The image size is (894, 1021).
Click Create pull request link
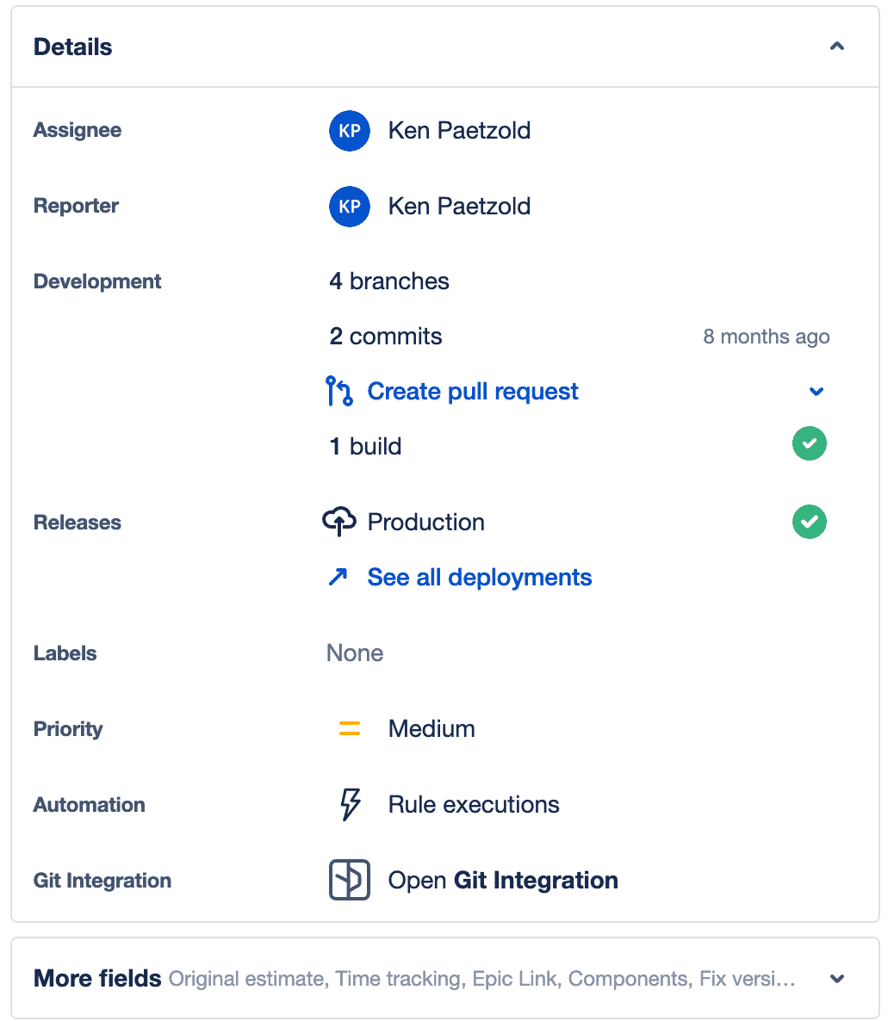[473, 392]
